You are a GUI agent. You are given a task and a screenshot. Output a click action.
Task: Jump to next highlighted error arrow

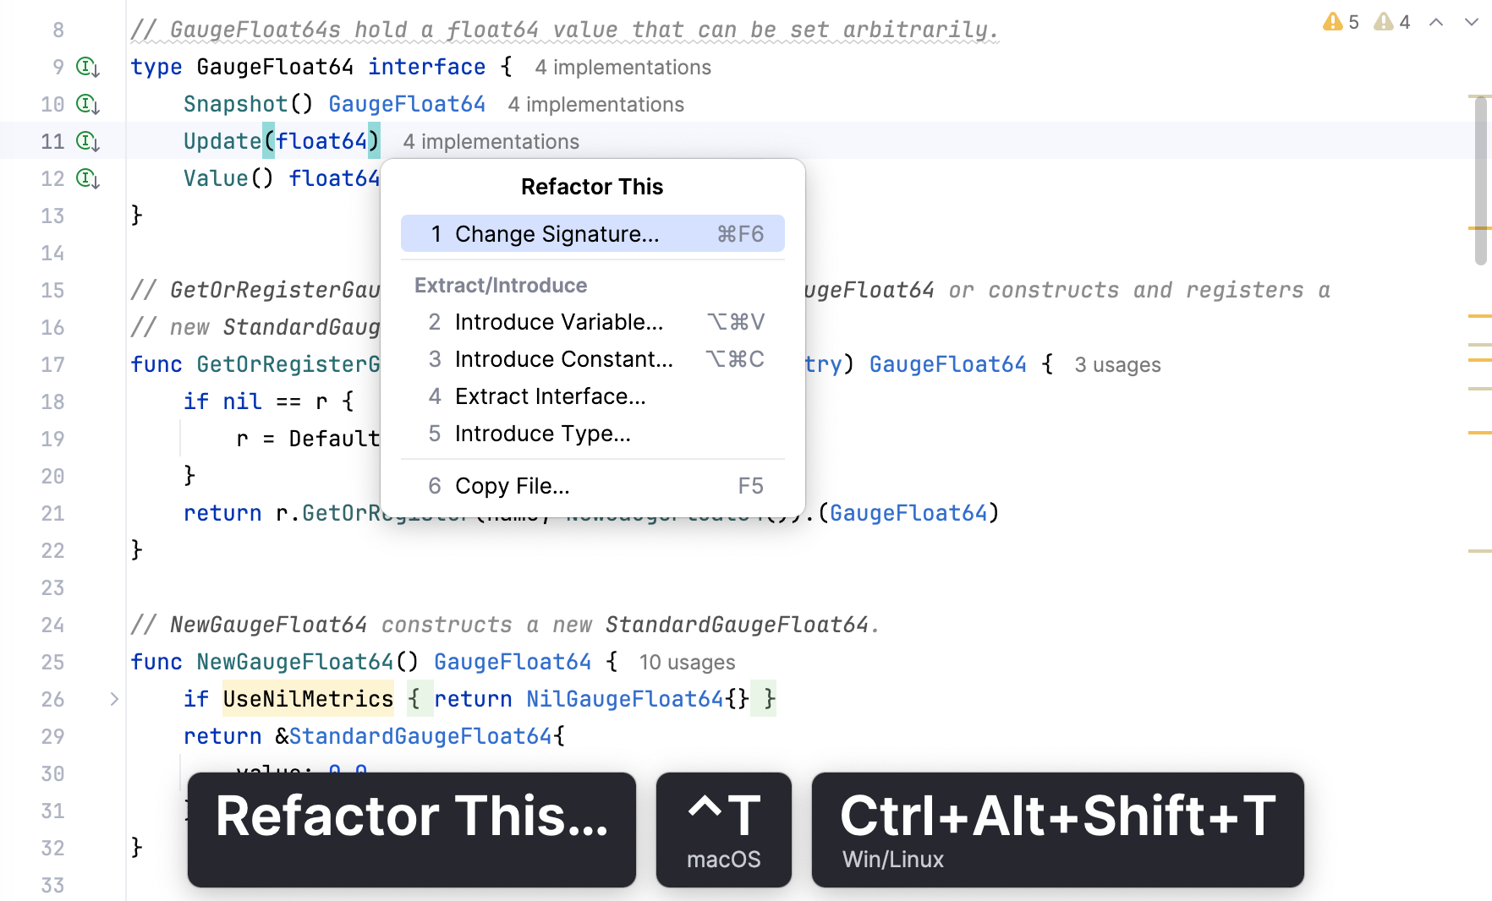(x=1472, y=22)
